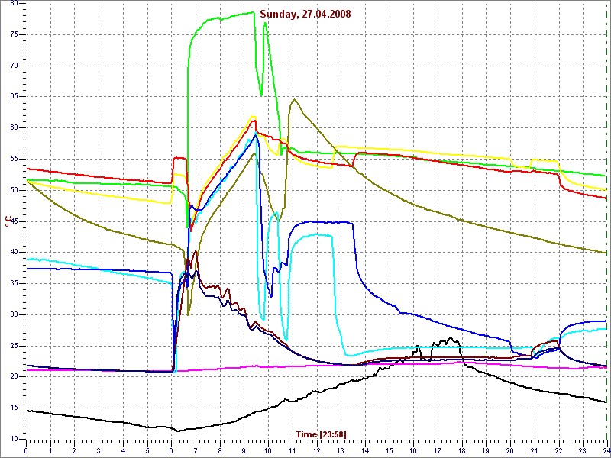Select hour 12 on the time axis
Screen dimensions: 611x458
(x=316, y=451)
